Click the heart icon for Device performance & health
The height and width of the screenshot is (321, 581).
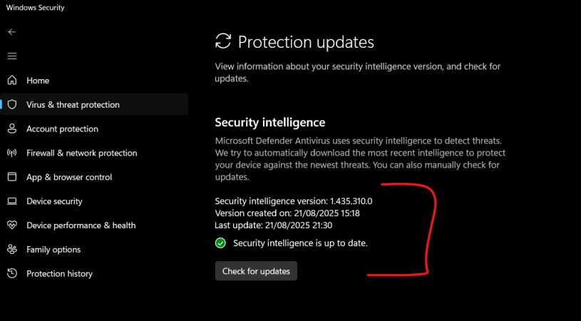[x=11, y=225]
